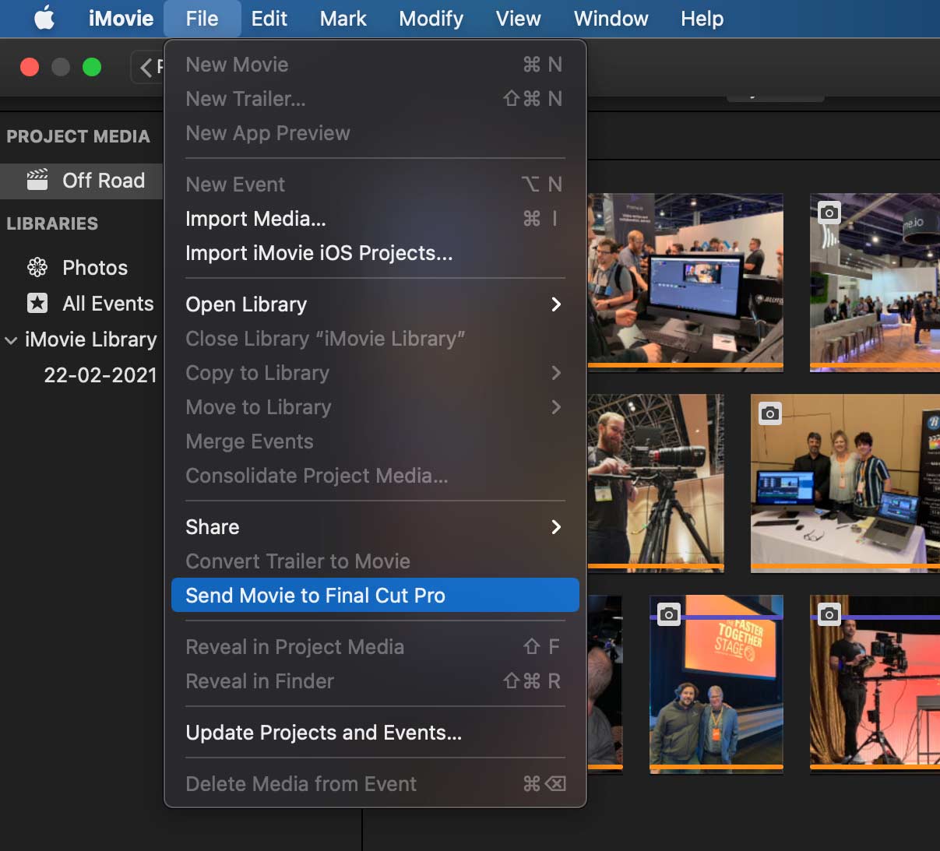Open the View menu
The height and width of the screenshot is (851, 940).
click(518, 18)
